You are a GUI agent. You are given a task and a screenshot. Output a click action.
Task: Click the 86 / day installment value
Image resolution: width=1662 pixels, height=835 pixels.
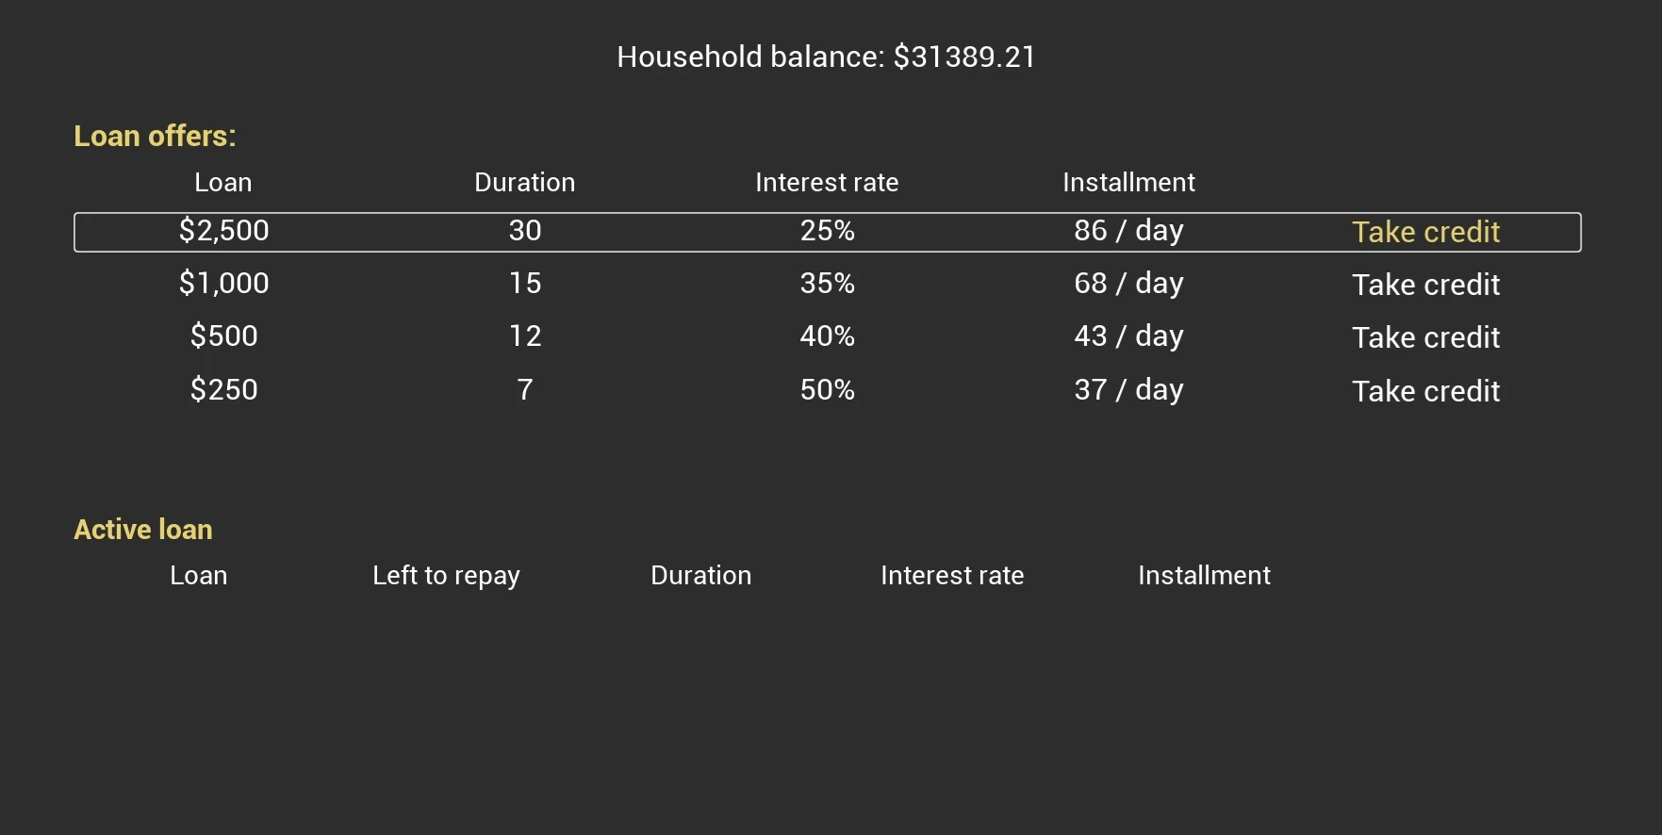point(1128,231)
